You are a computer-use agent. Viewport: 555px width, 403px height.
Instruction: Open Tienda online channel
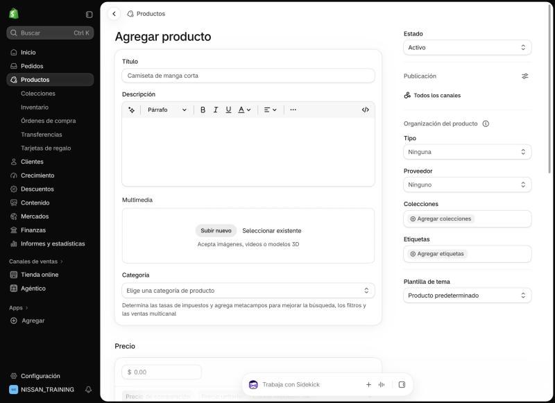(x=50, y=275)
